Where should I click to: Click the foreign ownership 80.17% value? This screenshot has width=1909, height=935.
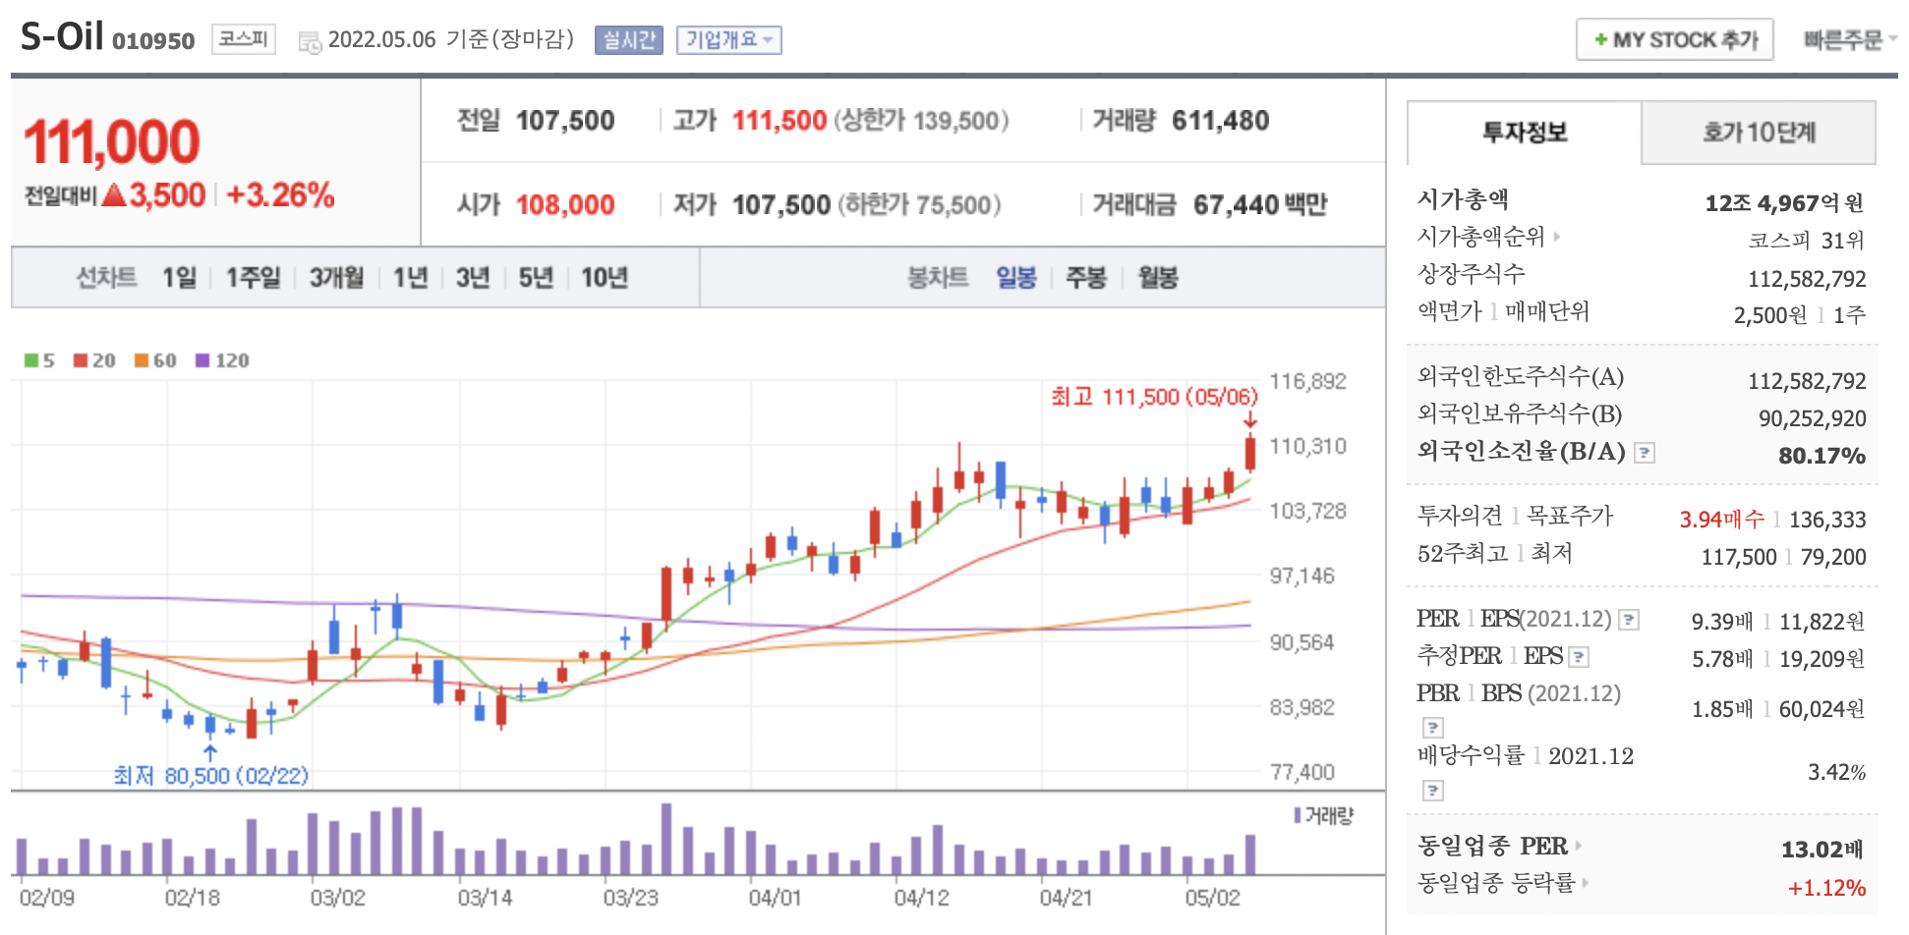1822,456
